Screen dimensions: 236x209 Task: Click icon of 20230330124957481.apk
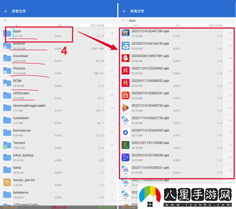[x=125, y=58]
